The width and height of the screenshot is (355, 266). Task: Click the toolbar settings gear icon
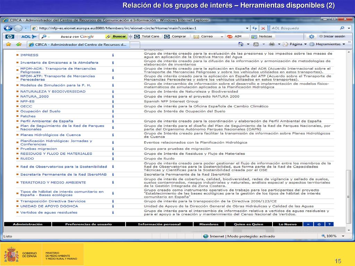click(312, 36)
